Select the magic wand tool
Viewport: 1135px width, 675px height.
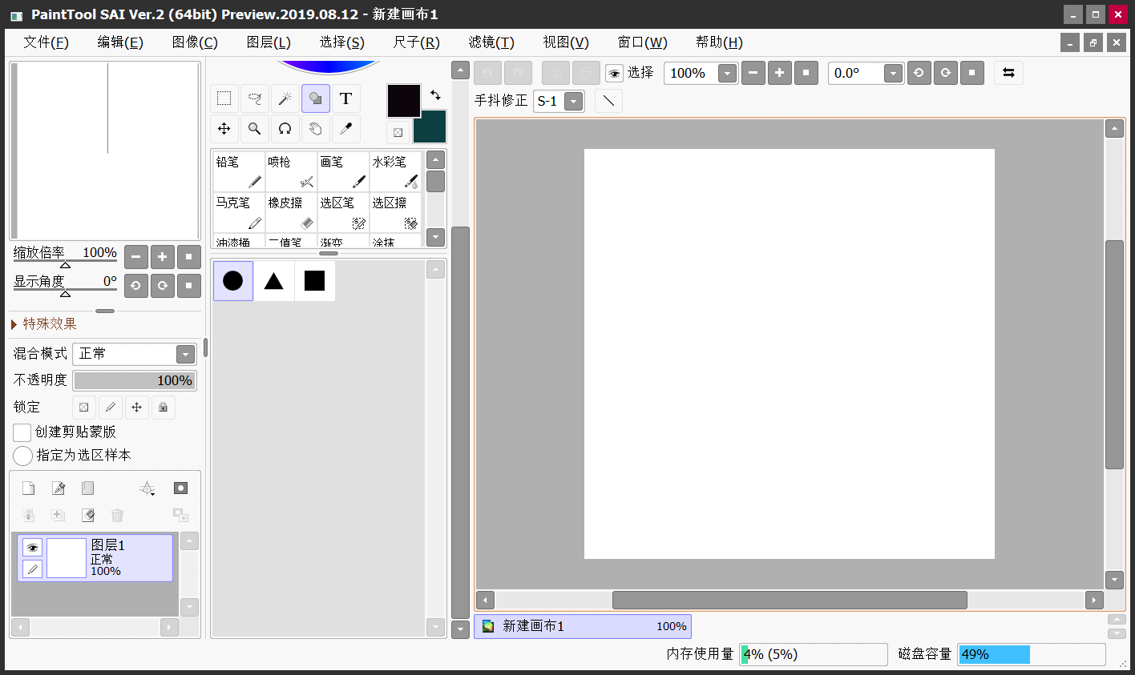(x=285, y=98)
